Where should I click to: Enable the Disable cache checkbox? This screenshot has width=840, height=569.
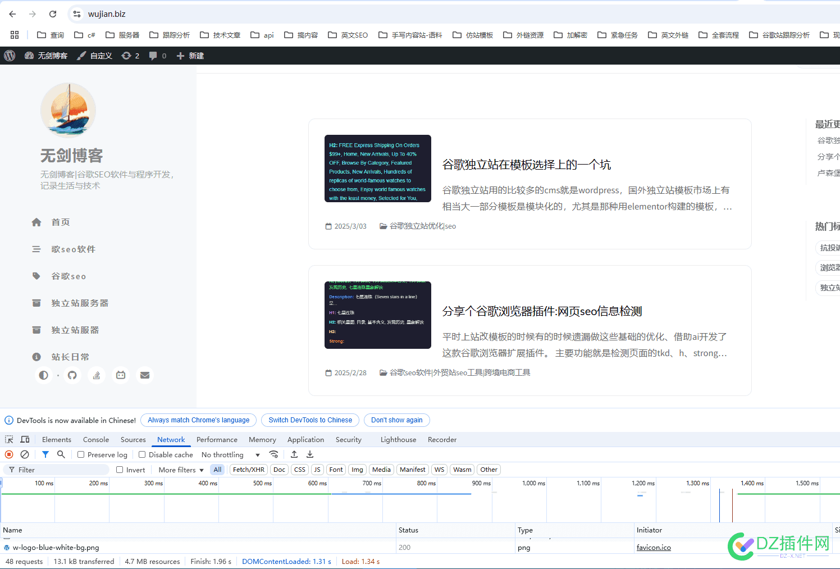142,454
